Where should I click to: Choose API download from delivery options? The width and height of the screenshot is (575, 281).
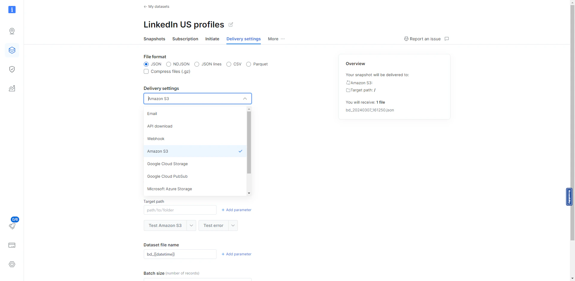195,126
